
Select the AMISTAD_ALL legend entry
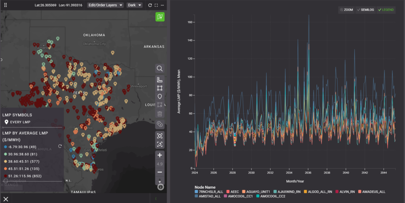(210, 196)
